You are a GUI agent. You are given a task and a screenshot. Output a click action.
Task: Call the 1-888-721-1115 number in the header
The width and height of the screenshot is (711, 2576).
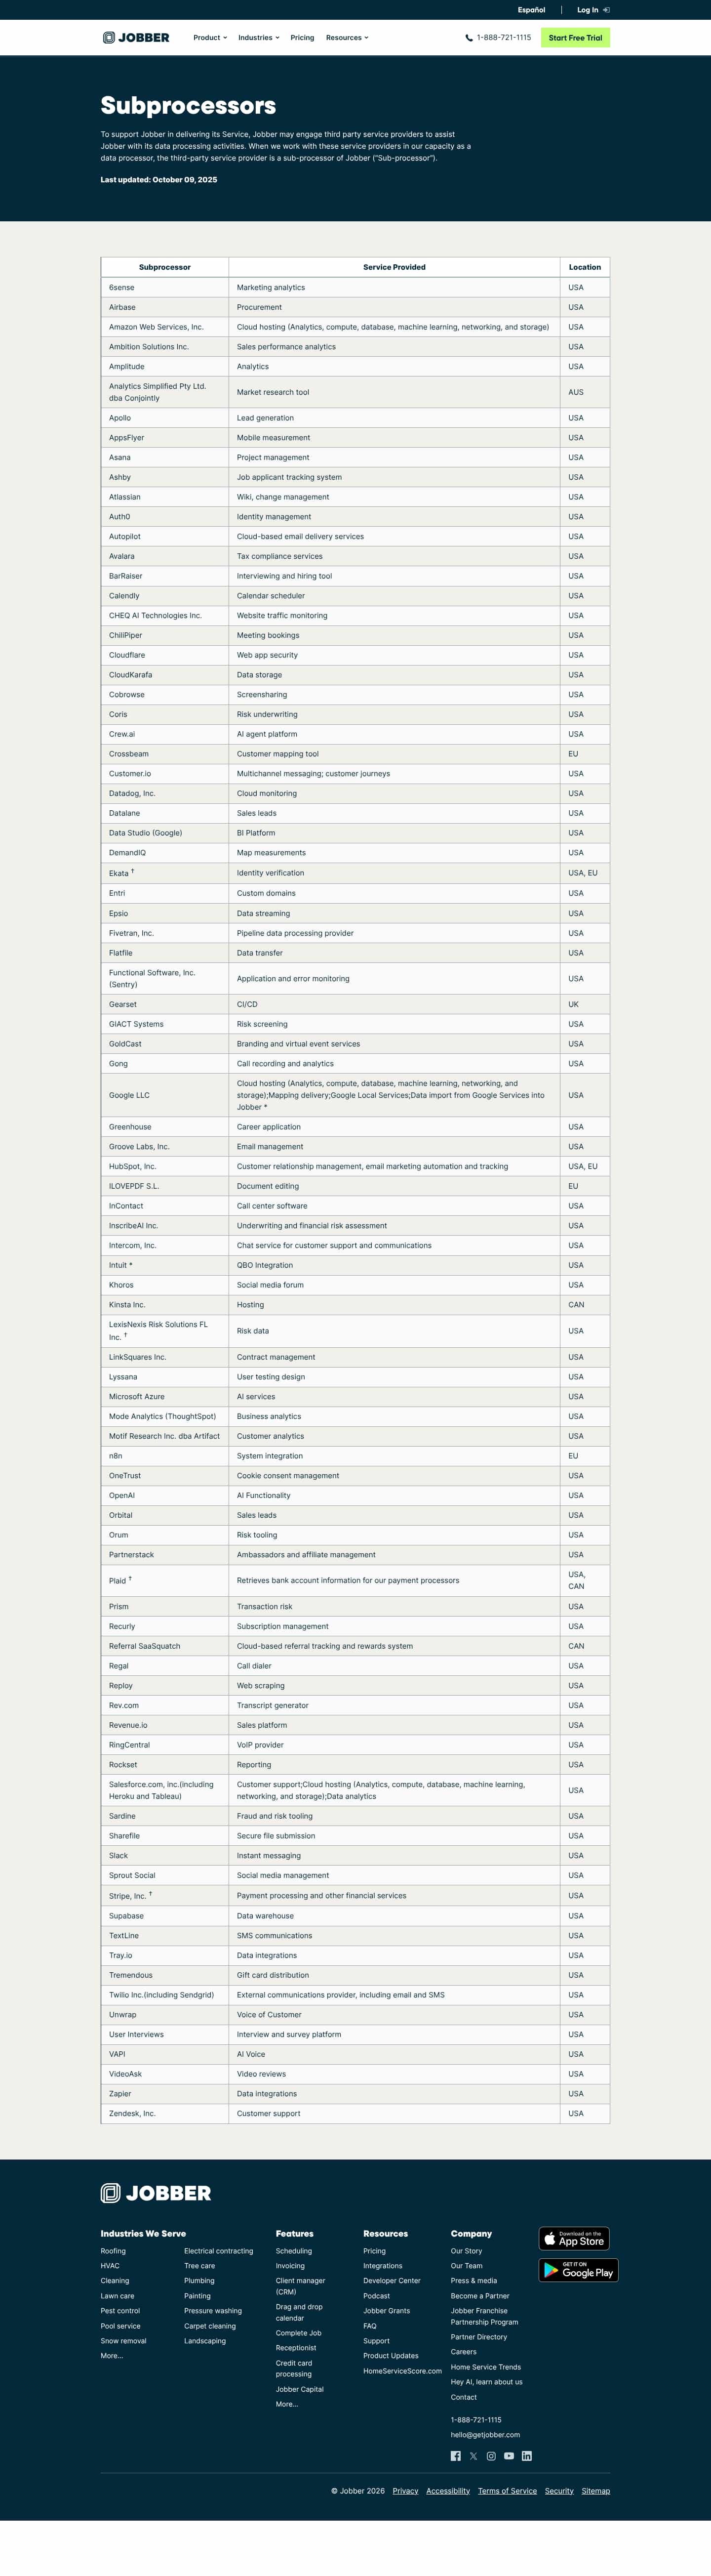point(499,38)
